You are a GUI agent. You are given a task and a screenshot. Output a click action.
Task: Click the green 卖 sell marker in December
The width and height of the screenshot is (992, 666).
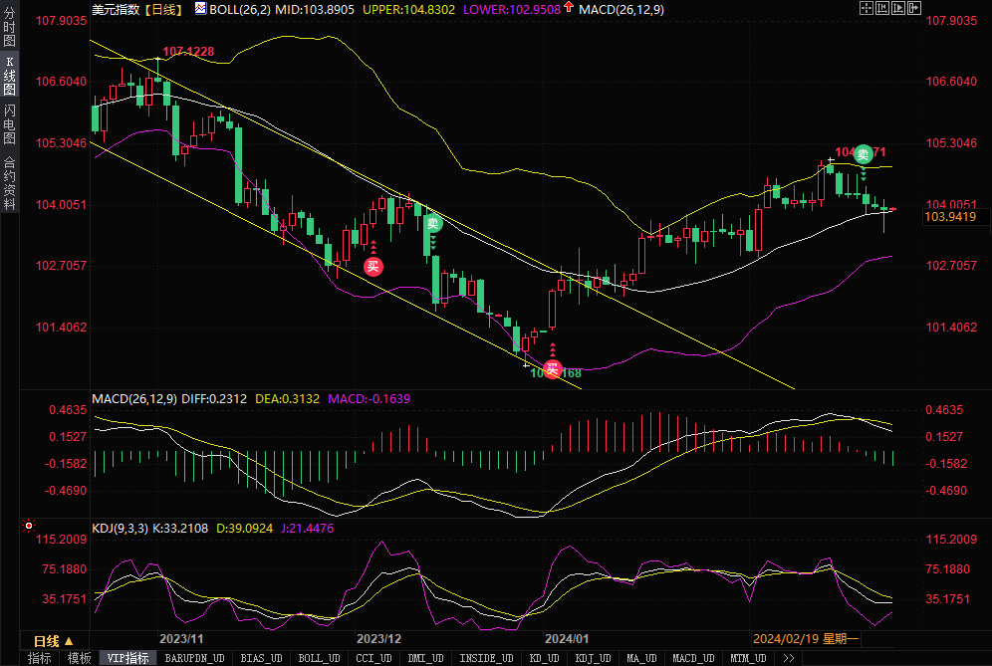point(433,224)
